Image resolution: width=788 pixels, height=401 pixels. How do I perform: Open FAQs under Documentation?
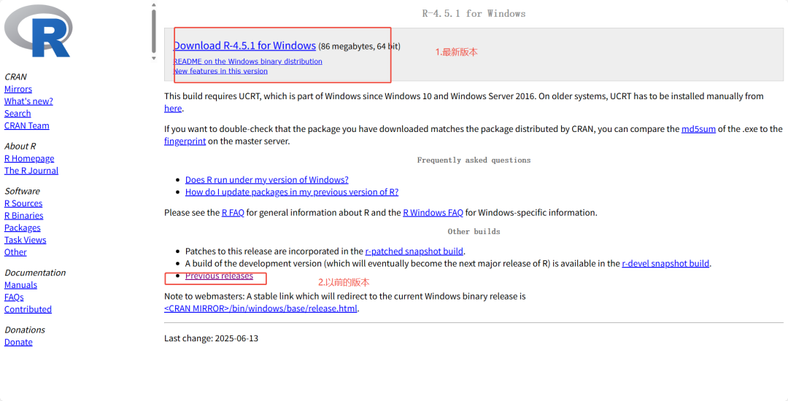14,297
